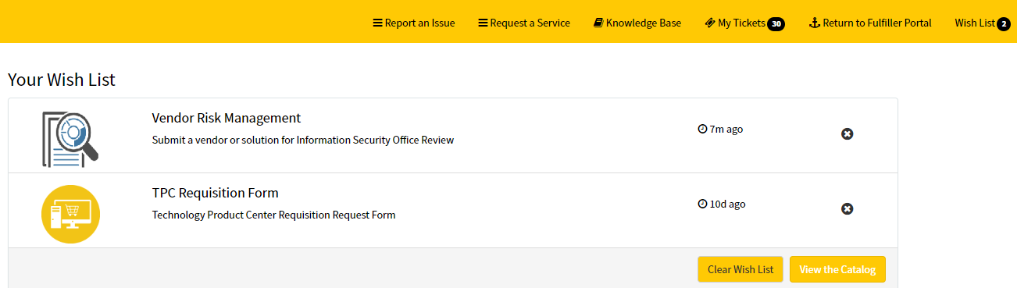Viewport: 1017px width, 288px height.
Task: Open the Vendor Risk Management item
Action: pyautogui.click(x=226, y=118)
